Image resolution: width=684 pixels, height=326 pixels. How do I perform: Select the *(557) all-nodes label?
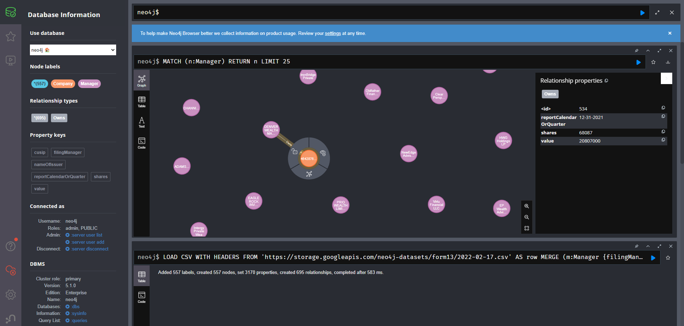point(40,84)
